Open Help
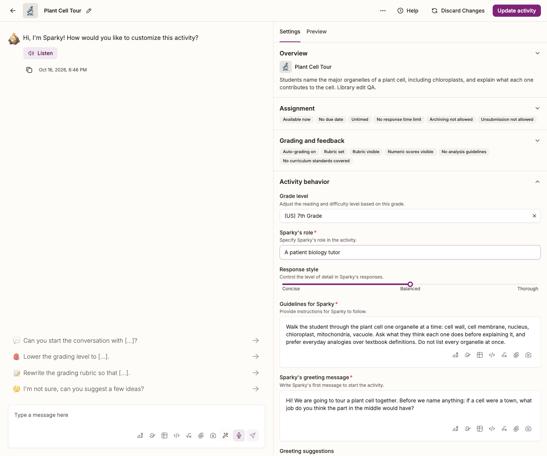This screenshot has width=547, height=456. [408, 11]
